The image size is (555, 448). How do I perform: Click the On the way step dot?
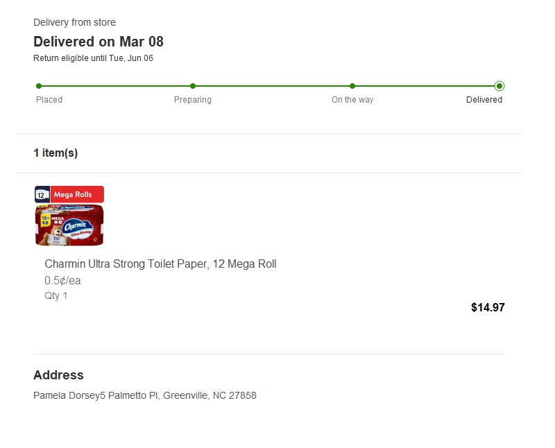click(x=352, y=86)
